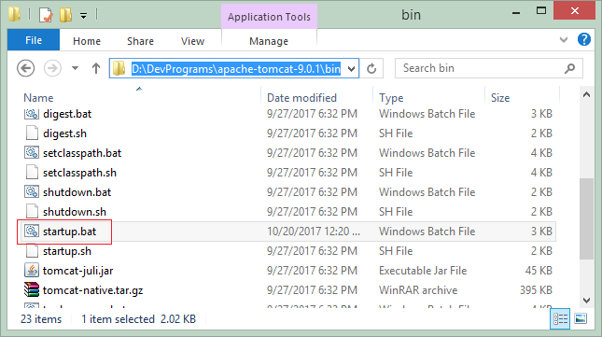Click the New folder icon in title bar
The width and height of the screenshot is (602, 337).
pyautogui.click(x=65, y=15)
